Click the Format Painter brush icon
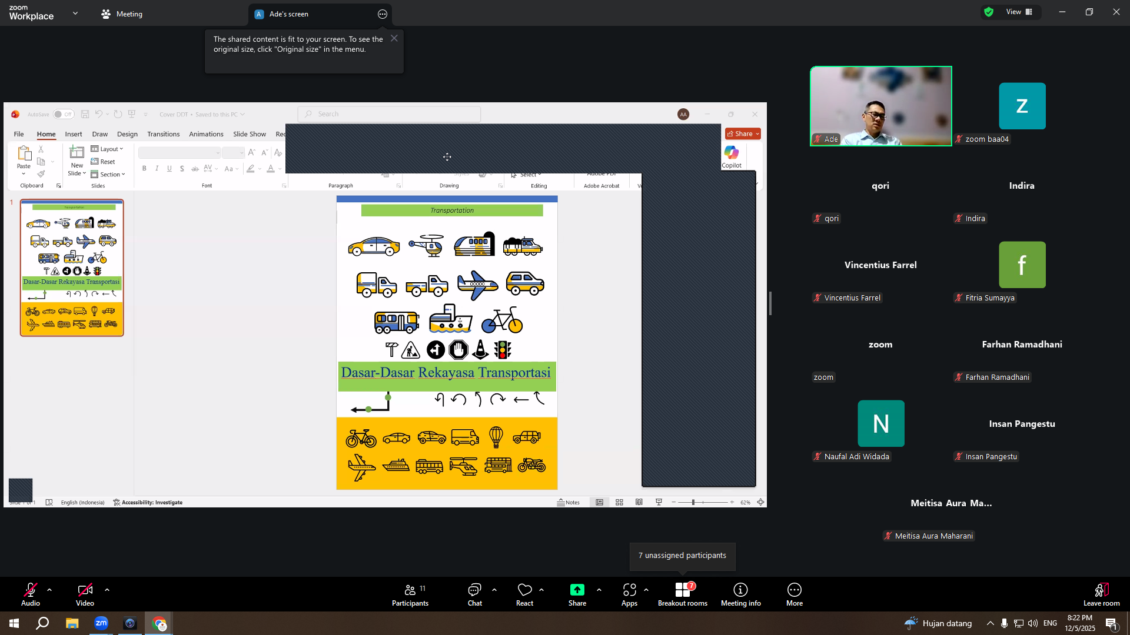Viewport: 1130px width, 635px height. (x=41, y=174)
